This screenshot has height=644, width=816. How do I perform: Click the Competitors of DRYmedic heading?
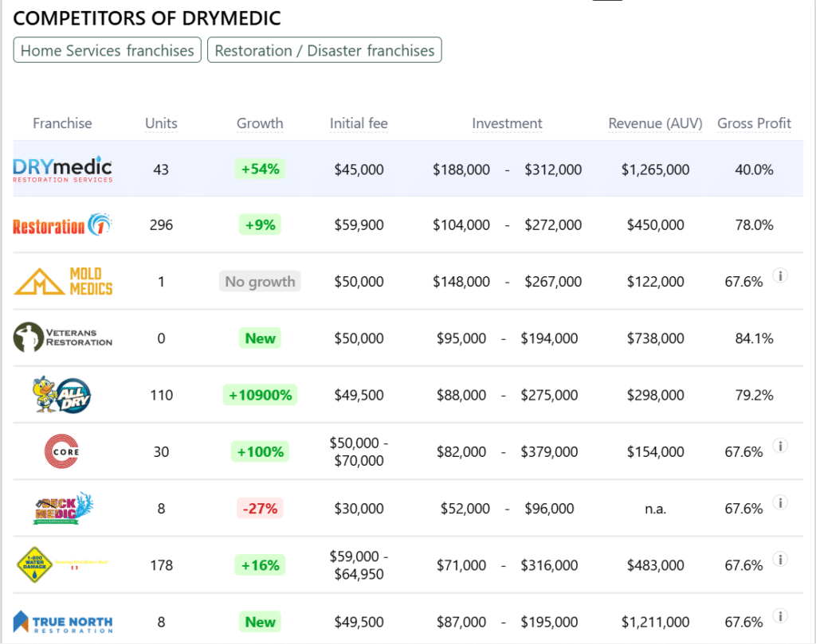147,18
